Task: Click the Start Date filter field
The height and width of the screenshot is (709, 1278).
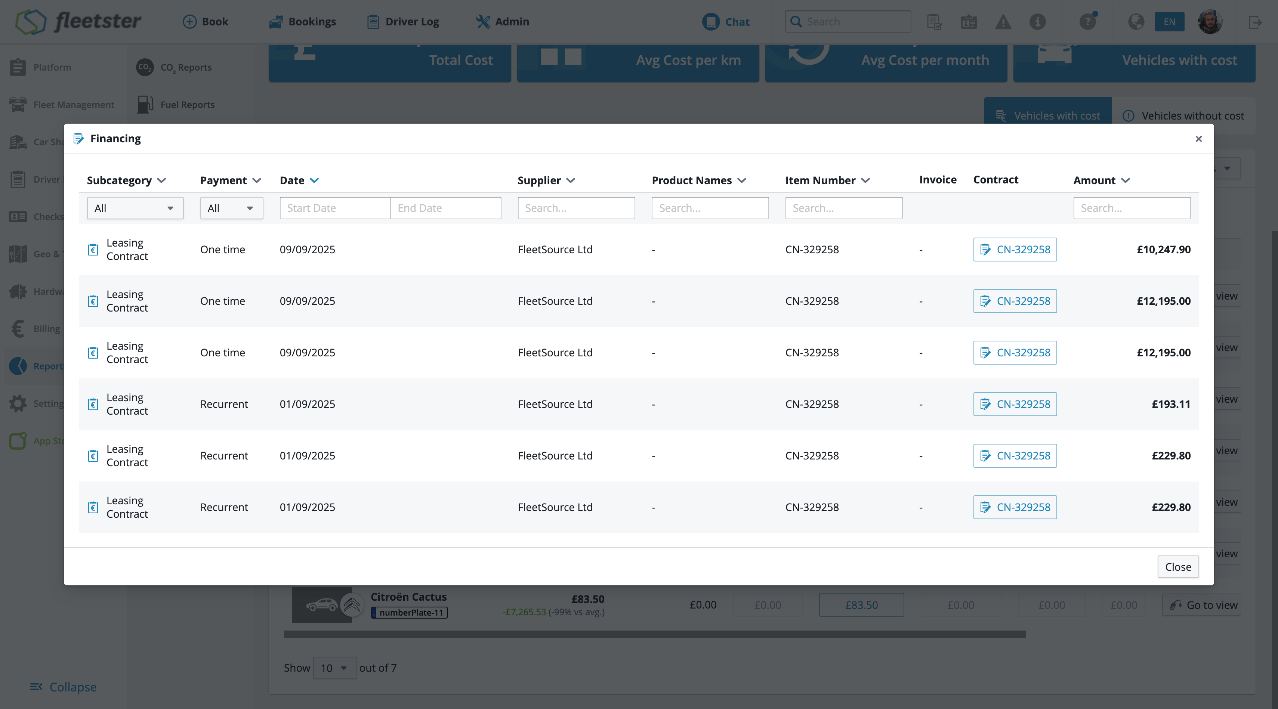Action: (335, 208)
